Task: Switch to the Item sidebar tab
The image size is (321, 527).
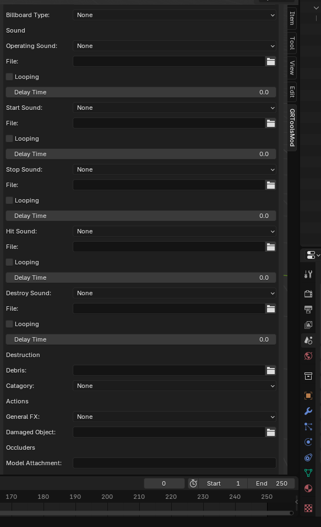Action: pyautogui.click(x=291, y=19)
